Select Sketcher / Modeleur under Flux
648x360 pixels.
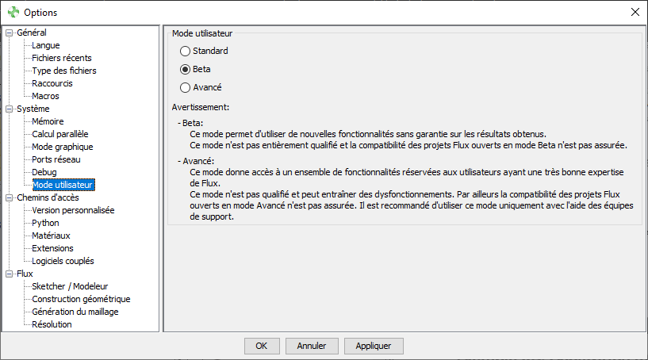[x=70, y=286]
